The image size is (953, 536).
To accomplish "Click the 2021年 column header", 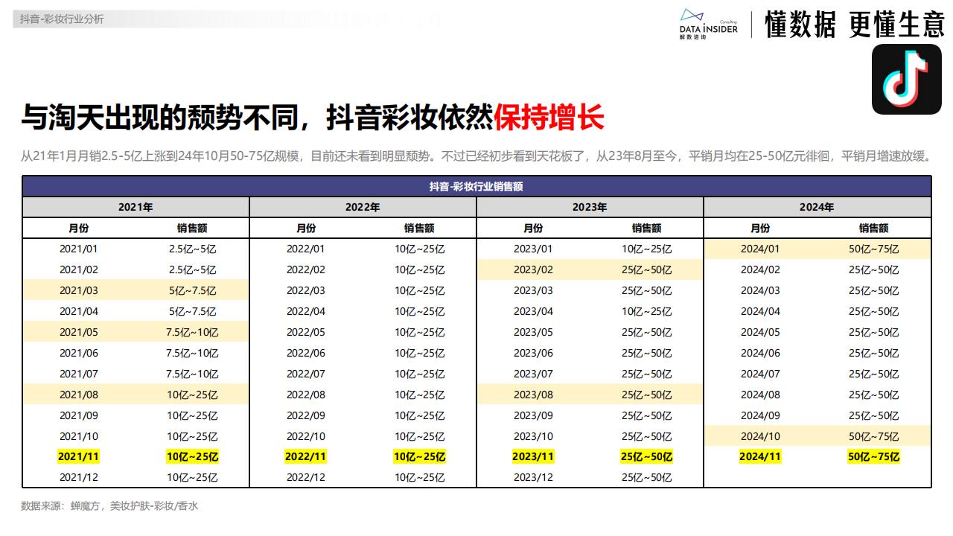I will pyautogui.click(x=136, y=207).
